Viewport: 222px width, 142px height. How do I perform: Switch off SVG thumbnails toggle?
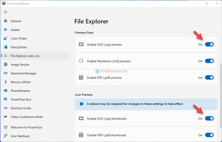[209, 119]
